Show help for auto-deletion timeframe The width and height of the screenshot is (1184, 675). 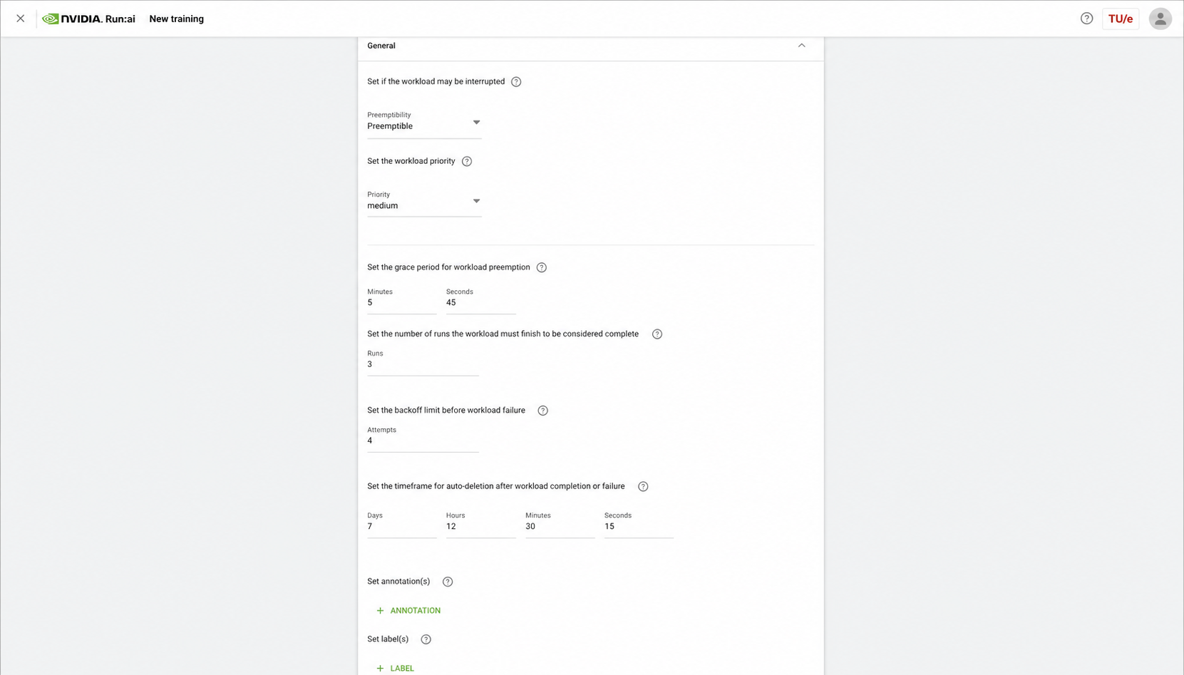643,487
